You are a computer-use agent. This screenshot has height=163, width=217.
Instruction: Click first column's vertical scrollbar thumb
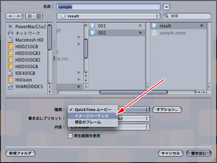click(86, 49)
